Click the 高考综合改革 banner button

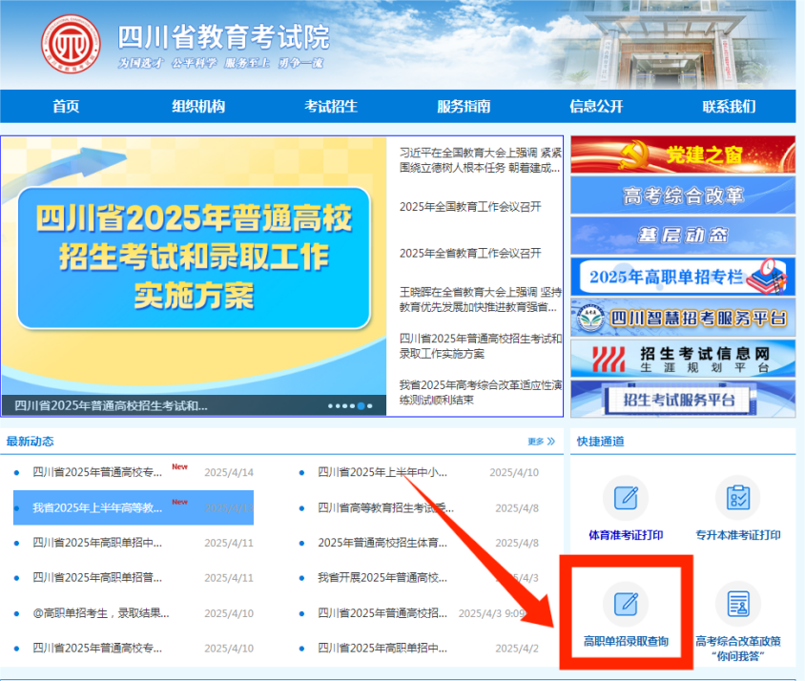click(682, 196)
